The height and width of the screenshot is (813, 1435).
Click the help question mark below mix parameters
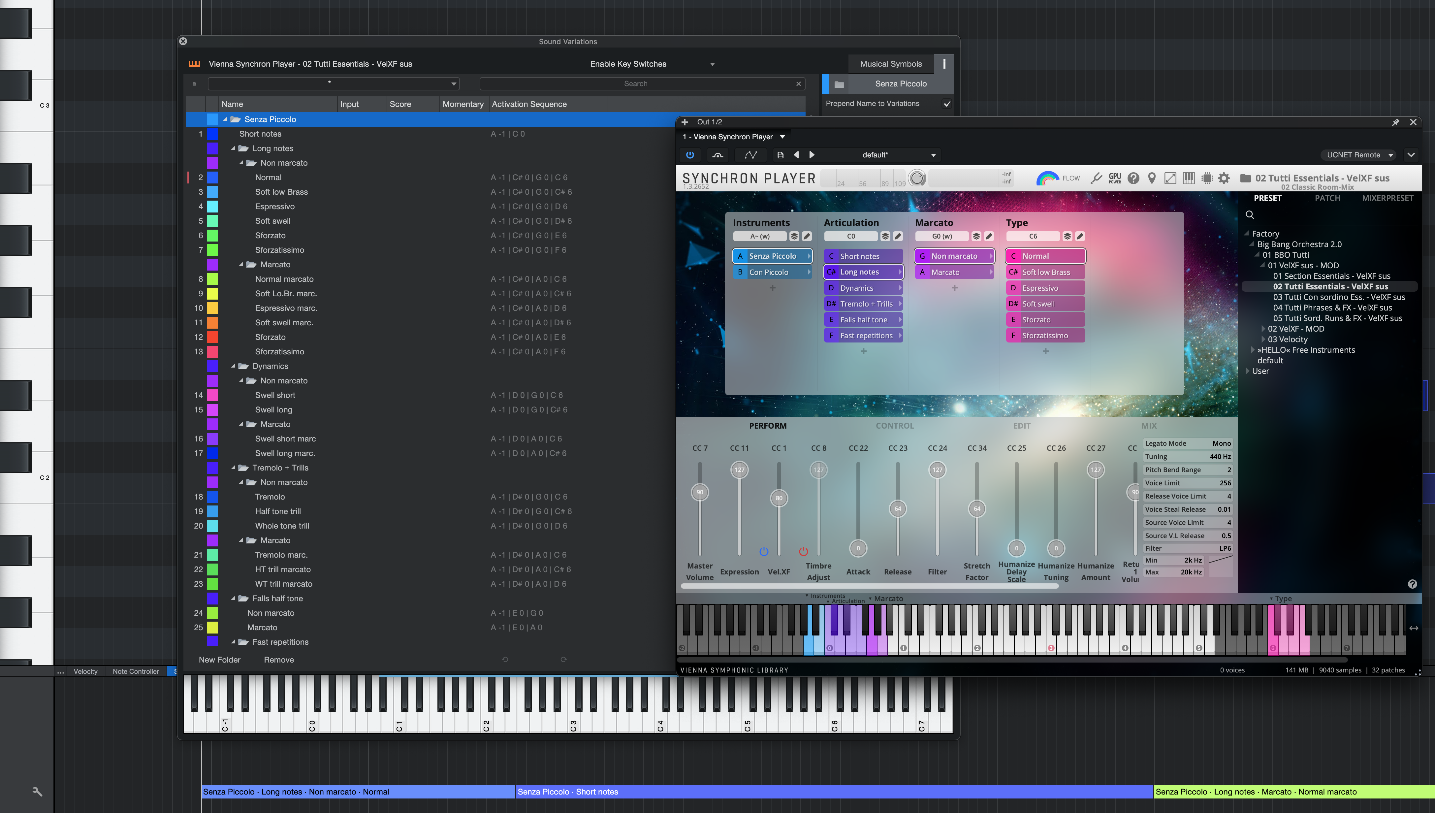coord(1412,584)
